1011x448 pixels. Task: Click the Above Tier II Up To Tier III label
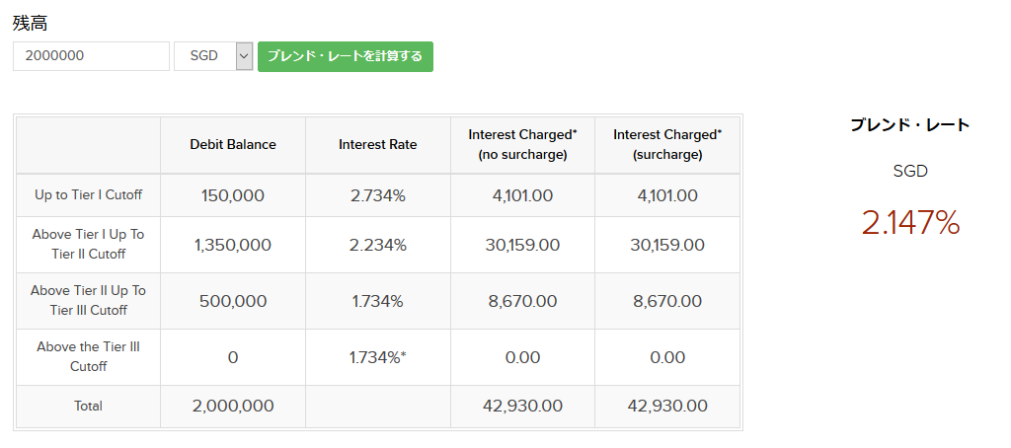pos(88,300)
